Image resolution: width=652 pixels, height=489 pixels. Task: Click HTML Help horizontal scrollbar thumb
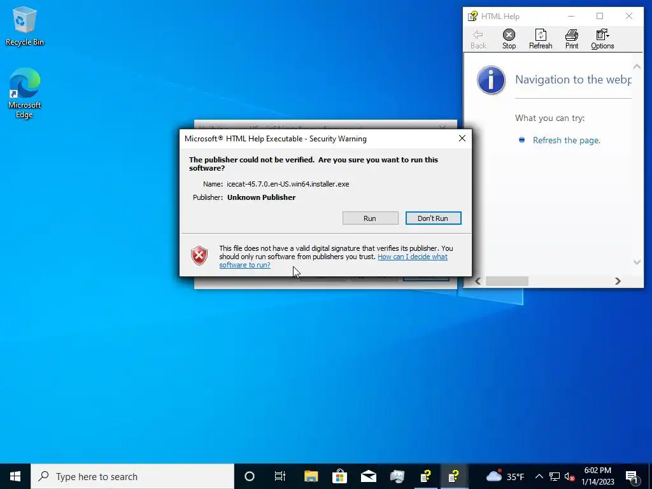[507, 281]
